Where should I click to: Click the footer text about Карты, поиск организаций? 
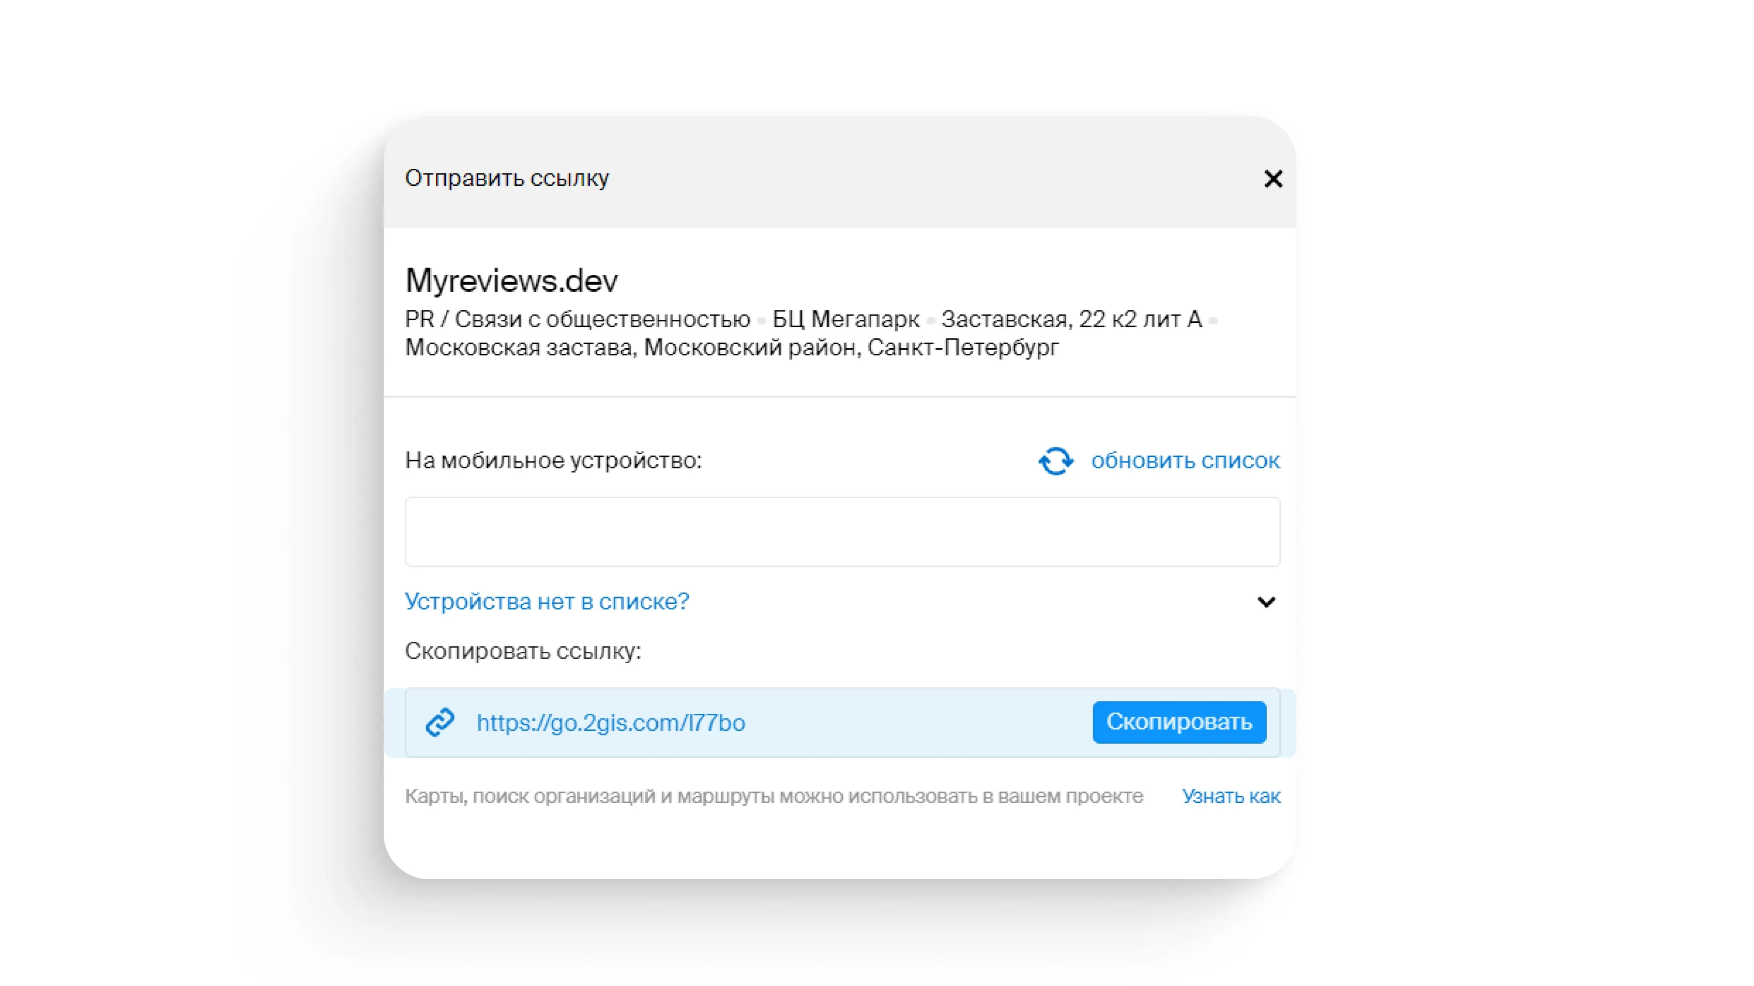pyautogui.click(x=773, y=796)
